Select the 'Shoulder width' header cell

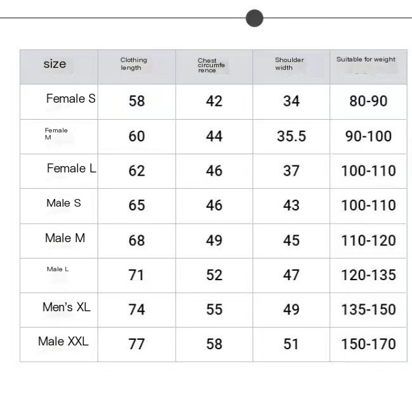[x=289, y=64]
